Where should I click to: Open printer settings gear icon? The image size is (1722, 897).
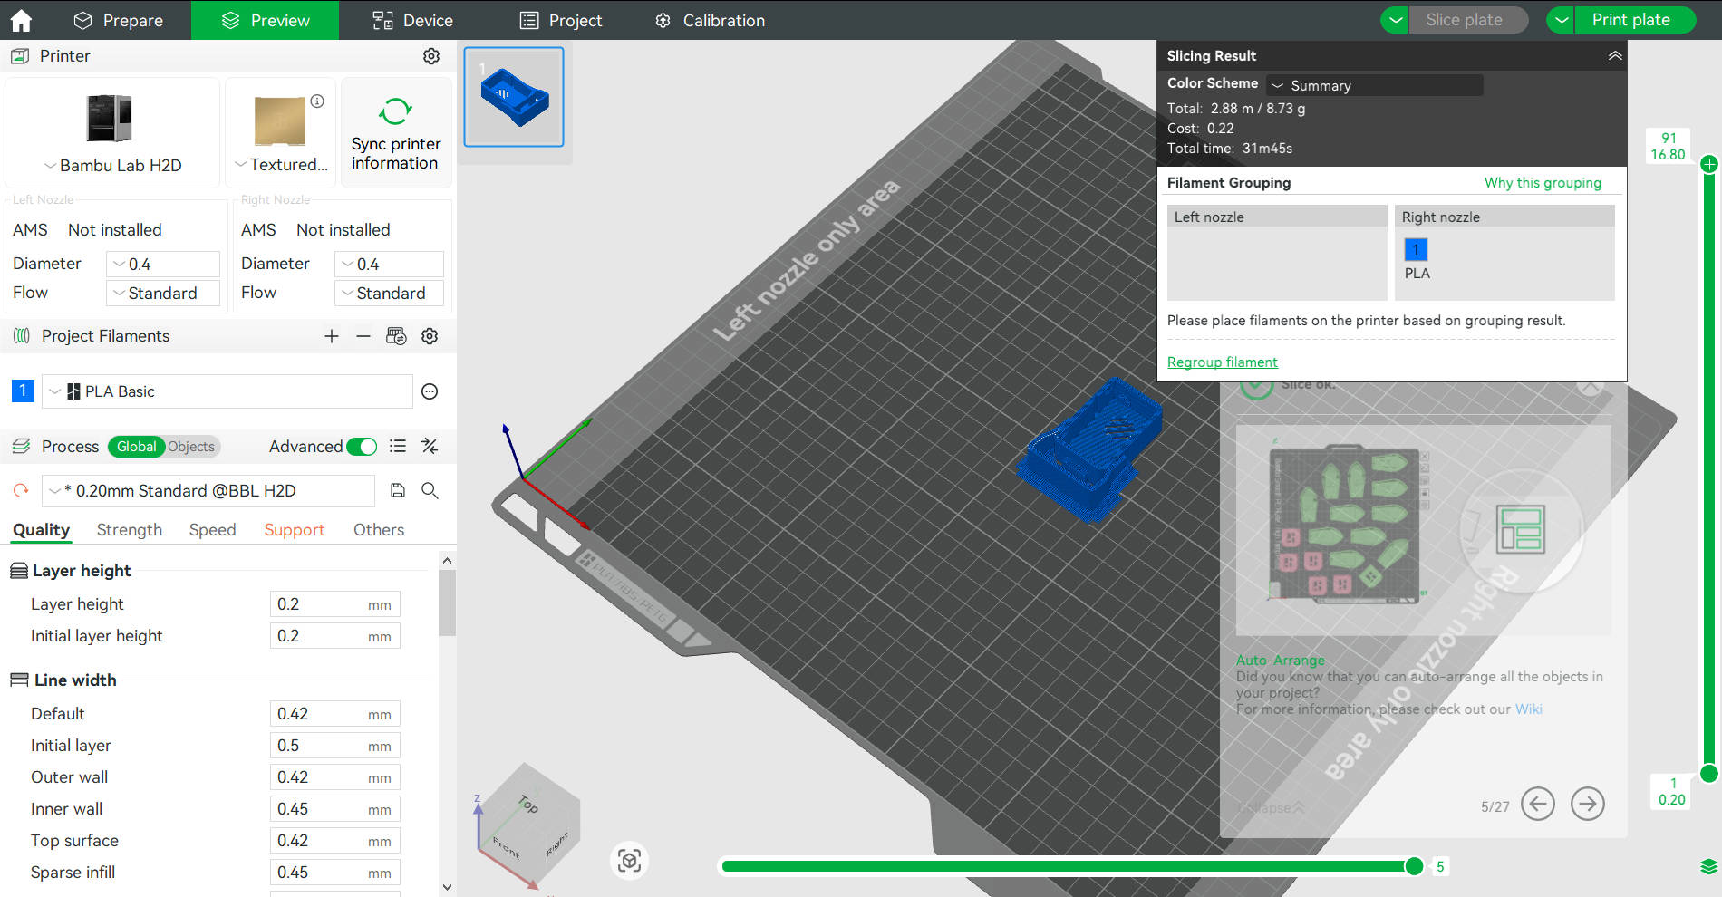pyautogui.click(x=431, y=56)
